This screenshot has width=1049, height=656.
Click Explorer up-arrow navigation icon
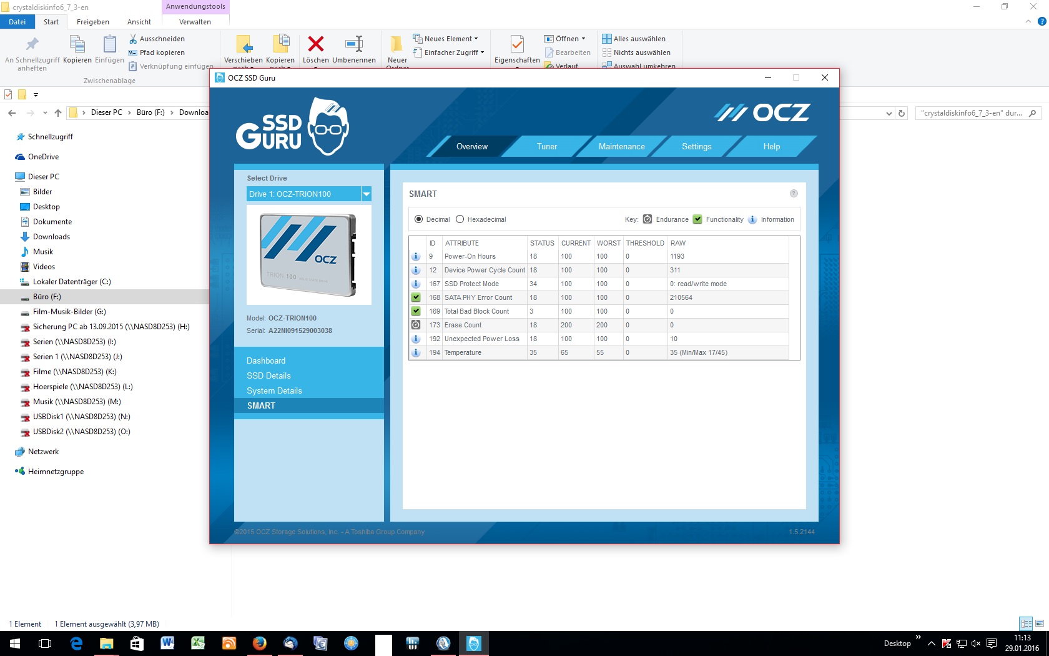[x=58, y=113]
